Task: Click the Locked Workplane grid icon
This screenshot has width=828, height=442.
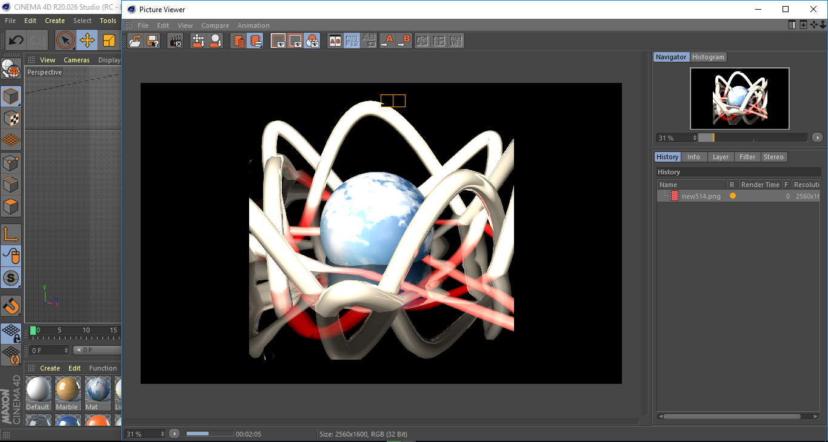Action: coord(11,333)
